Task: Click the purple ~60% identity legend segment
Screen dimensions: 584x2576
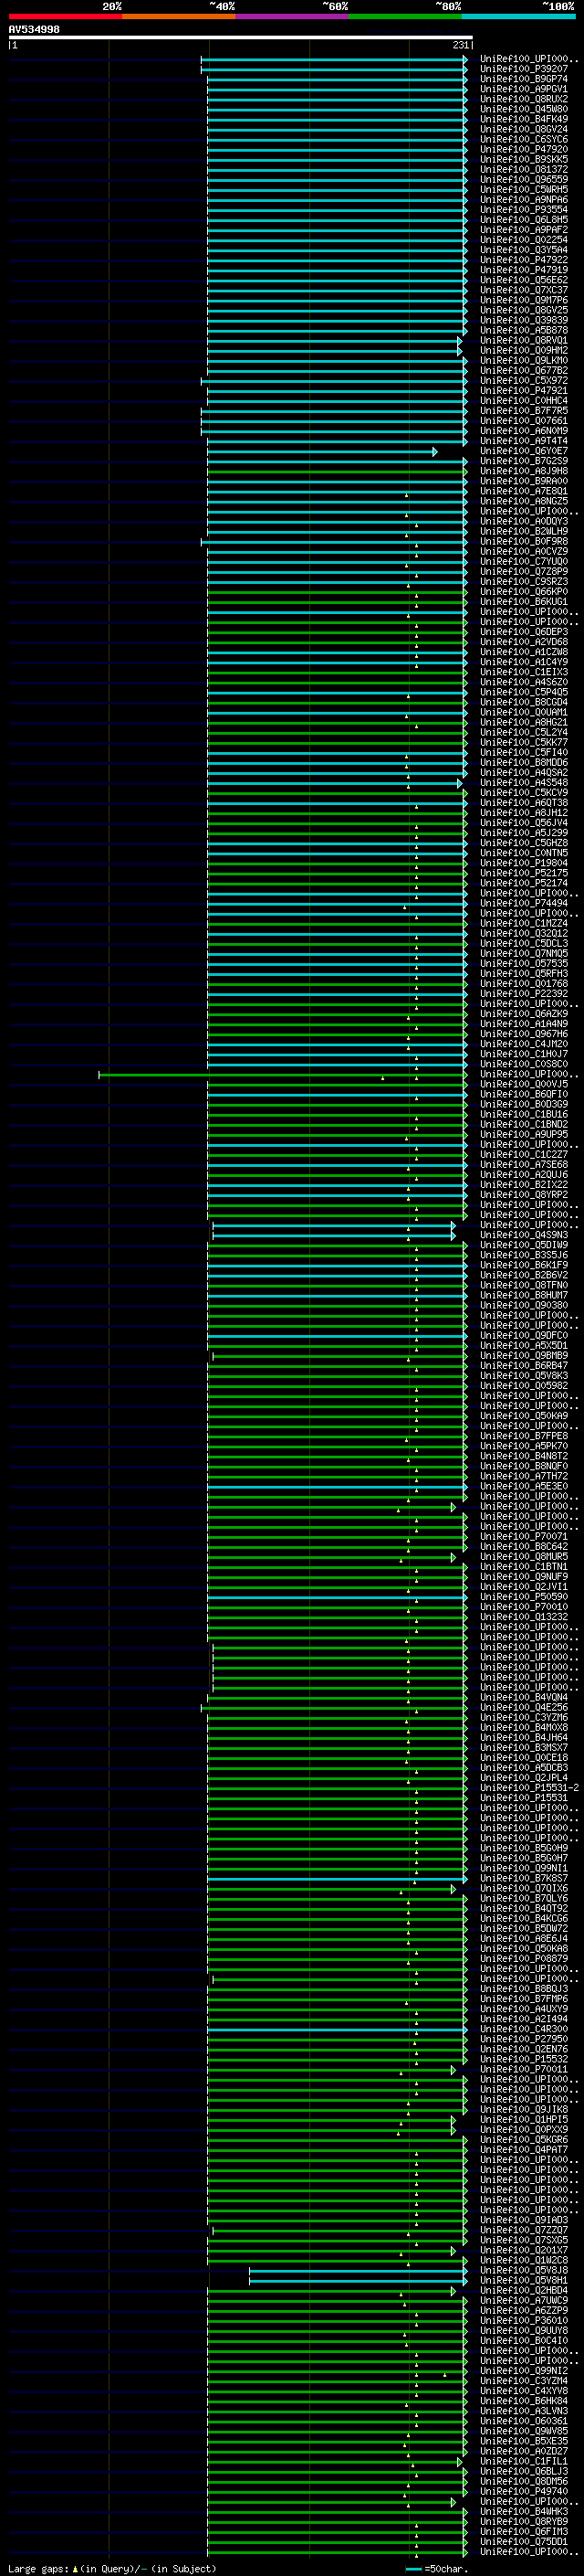Action: point(291,16)
